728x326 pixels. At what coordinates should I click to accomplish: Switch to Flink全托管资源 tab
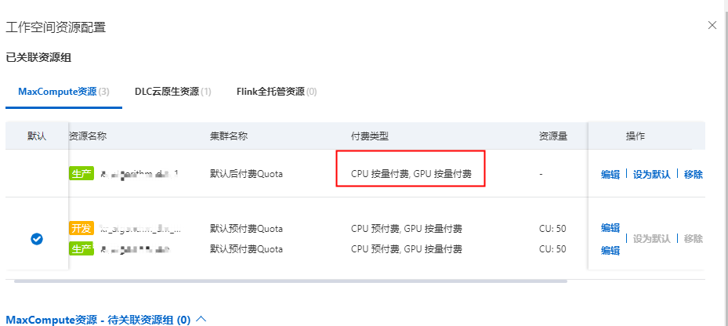(x=277, y=92)
